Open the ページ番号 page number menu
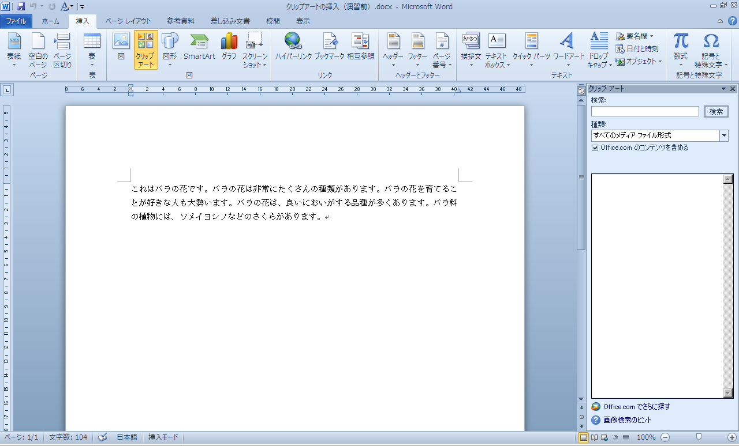 442,50
